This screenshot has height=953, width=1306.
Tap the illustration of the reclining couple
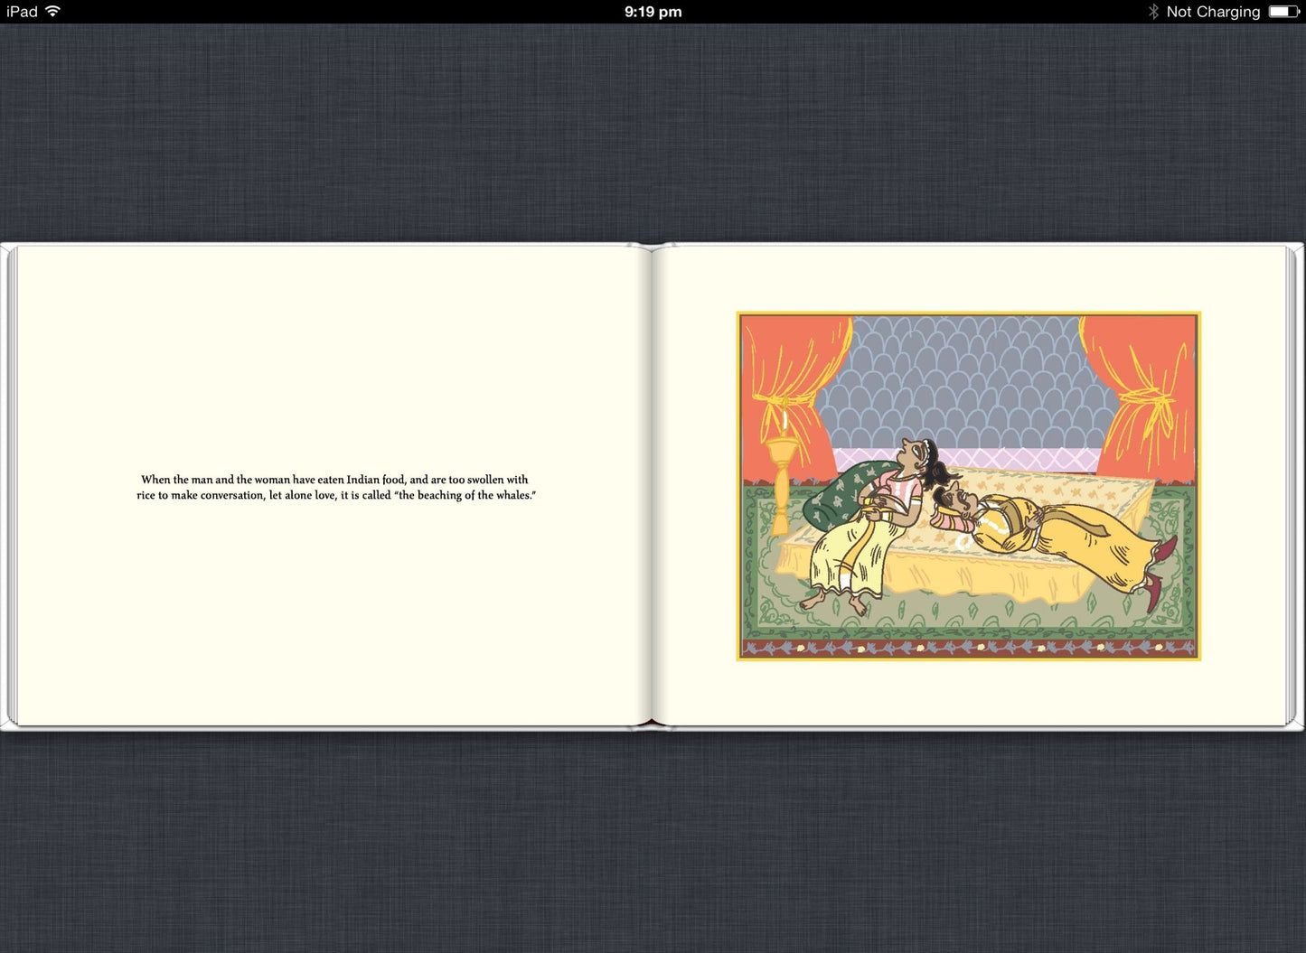tap(968, 486)
